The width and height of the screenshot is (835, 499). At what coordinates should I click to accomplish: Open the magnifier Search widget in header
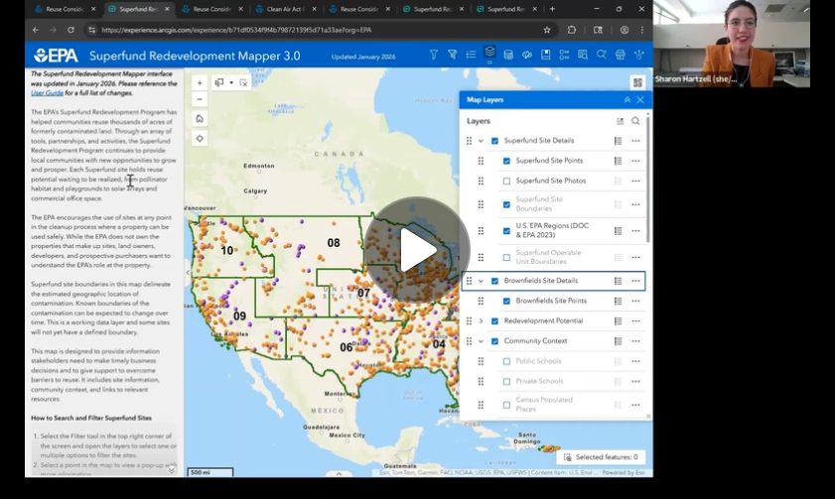[602, 55]
